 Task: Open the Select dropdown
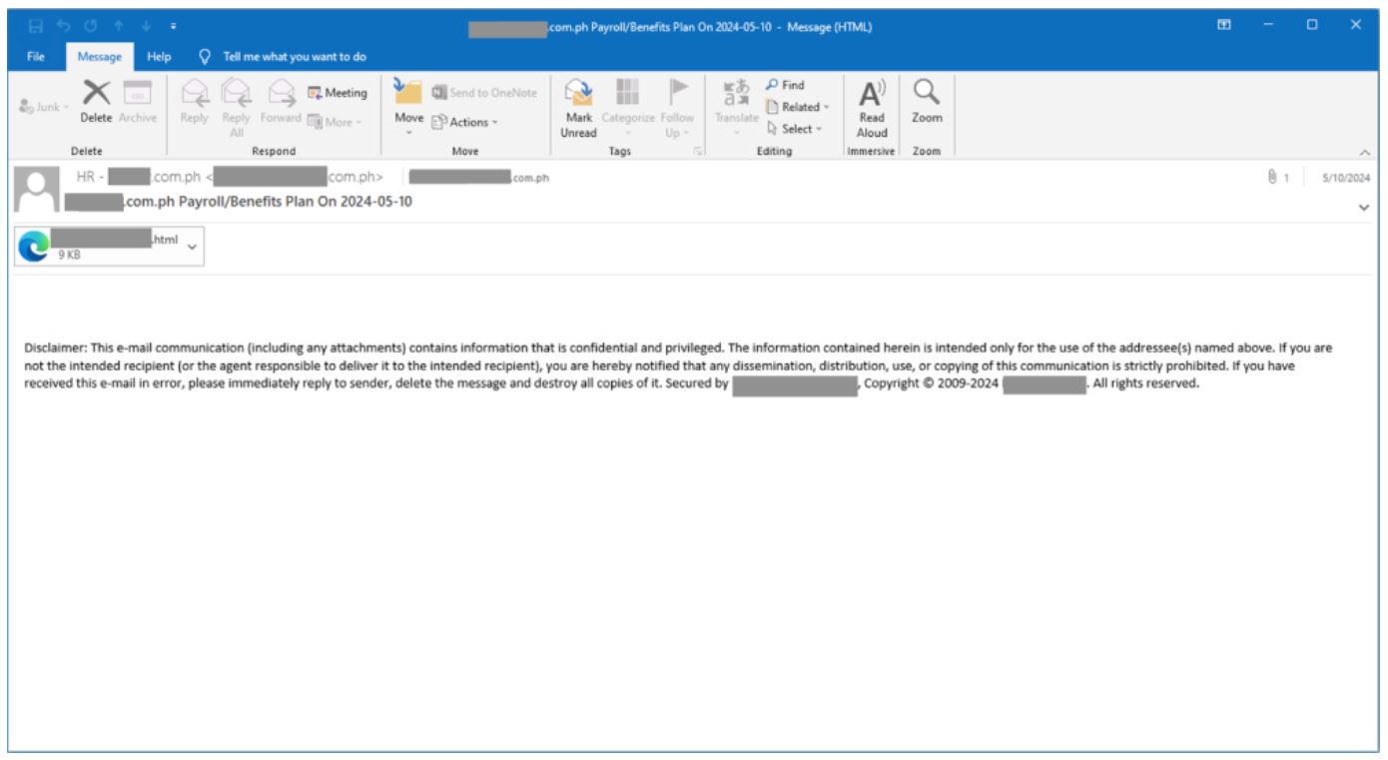click(794, 129)
